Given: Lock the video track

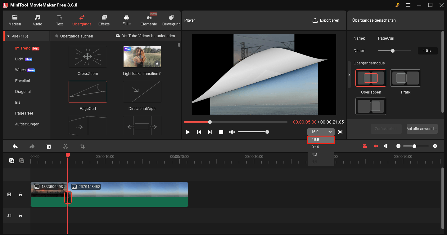Looking at the screenshot, I should 20,194.
